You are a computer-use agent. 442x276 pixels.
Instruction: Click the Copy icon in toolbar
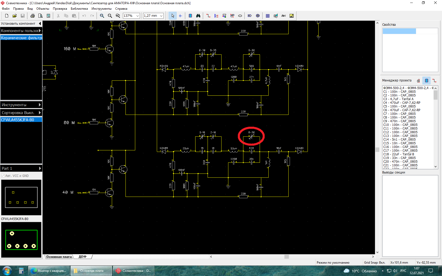tap(66, 16)
